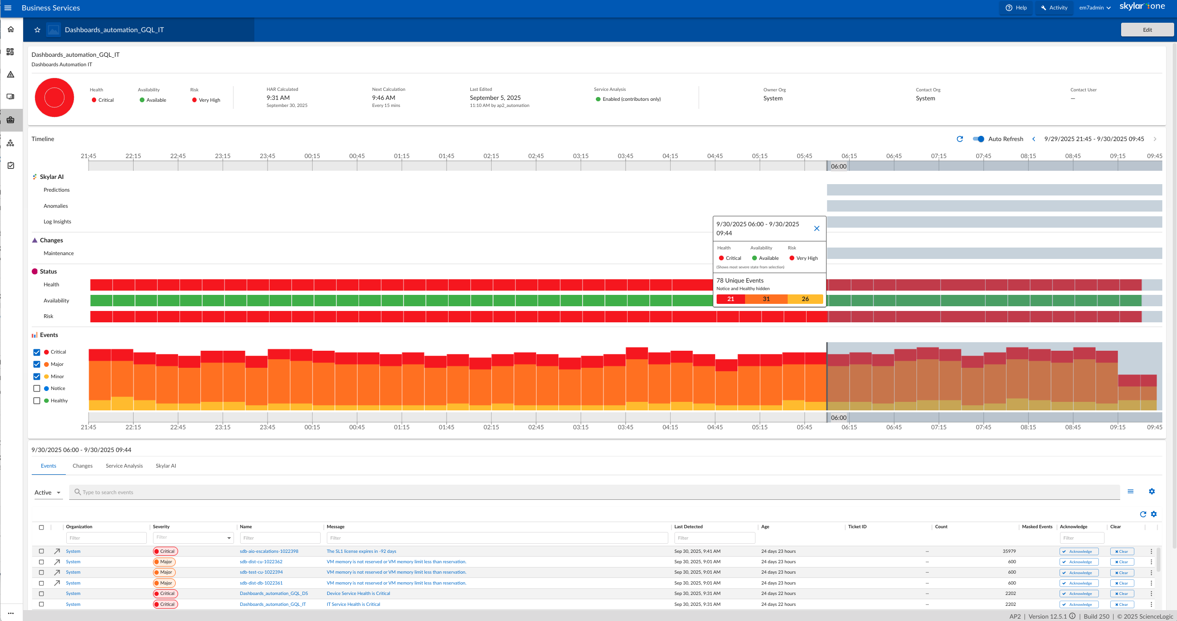Open the Active events state dropdown

point(47,492)
